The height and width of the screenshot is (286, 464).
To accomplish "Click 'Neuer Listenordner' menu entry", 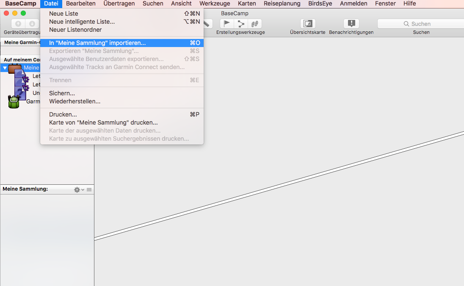I will click(75, 30).
